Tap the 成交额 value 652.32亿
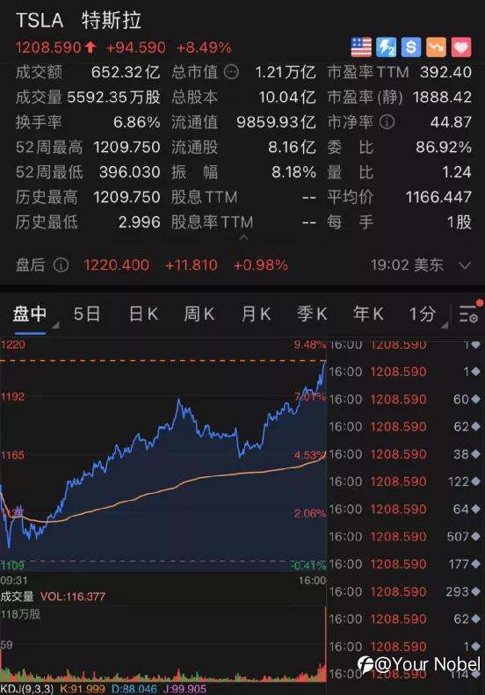Viewport: 485px width, 695px height. click(x=126, y=72)
